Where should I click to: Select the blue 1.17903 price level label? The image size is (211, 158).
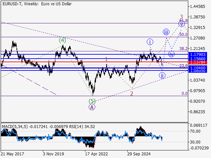pyautogui.click(x=198, y=54)
